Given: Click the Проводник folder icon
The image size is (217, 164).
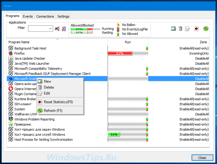Looking at the screenshot, I should 10,124.
